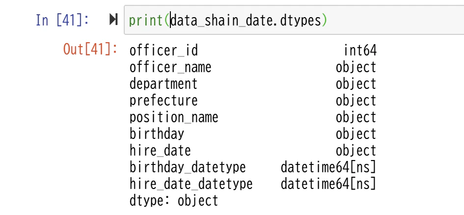Select the position_name row label
Screen dimensions: 464x215
(174, 117)
